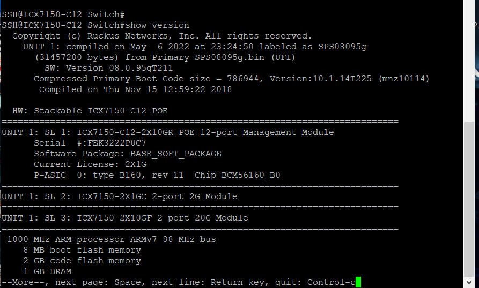Click the green terminal cursor block
The image size is (479, 288).
click(358, 282)
